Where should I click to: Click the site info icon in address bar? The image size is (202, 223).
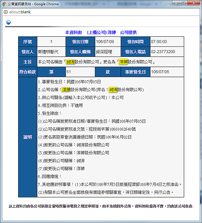6,12
